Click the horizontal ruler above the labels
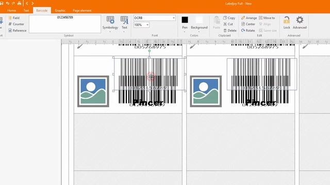The width and height of the screenshot is (330, 185). coord(196,42)
